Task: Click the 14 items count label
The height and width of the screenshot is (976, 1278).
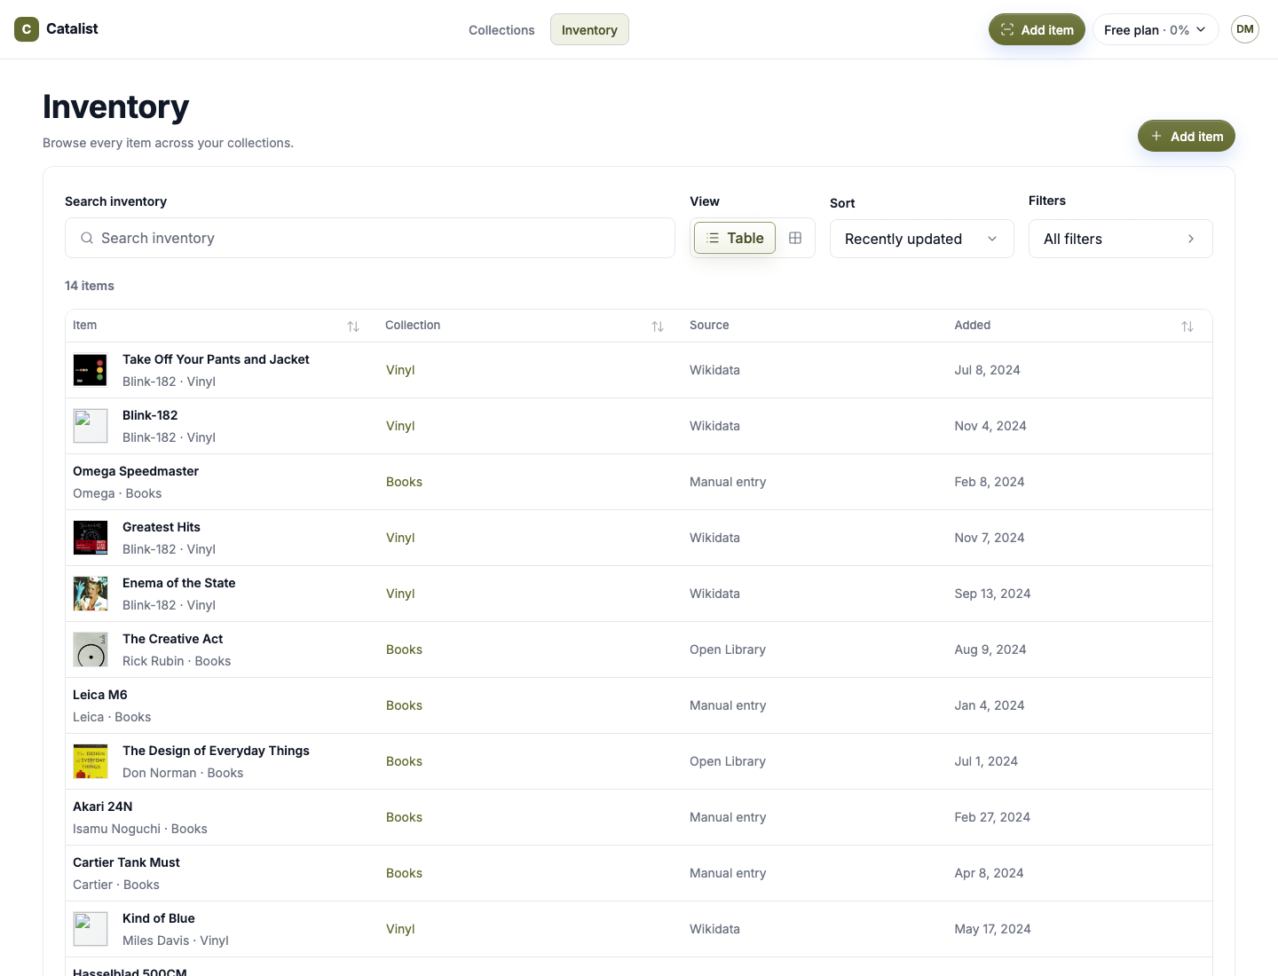Action: click(90, 286)
